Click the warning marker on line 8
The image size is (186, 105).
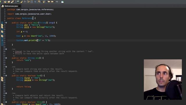(2, 25)
